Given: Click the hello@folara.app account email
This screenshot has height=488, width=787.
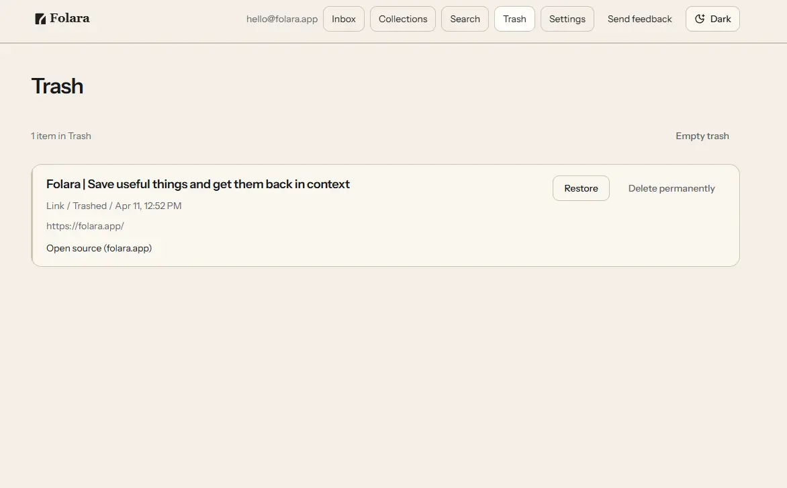Looking at the screenshot, I should 282,19.
